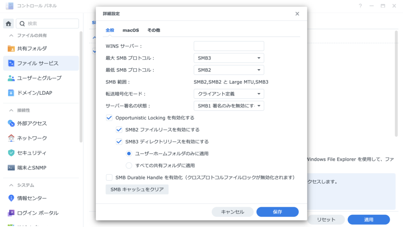Open ユーザーとグループ icon
403x227 pixels.
pos(11,78)
